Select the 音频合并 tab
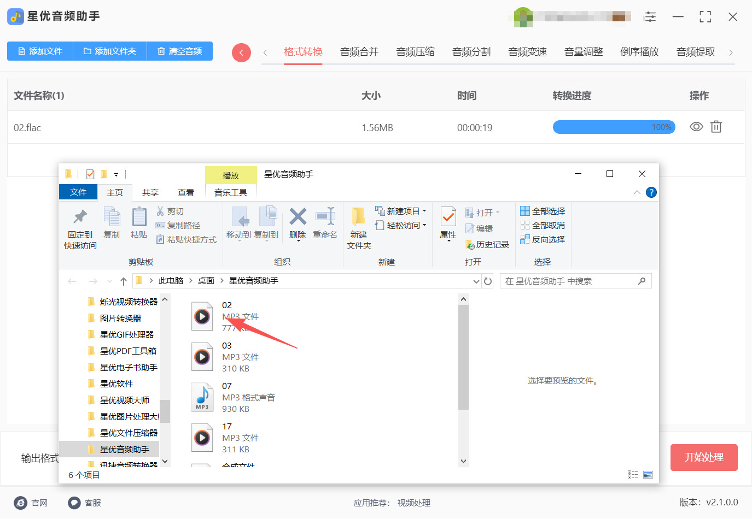This screenshot has height=519, width=752. point(359,52)
